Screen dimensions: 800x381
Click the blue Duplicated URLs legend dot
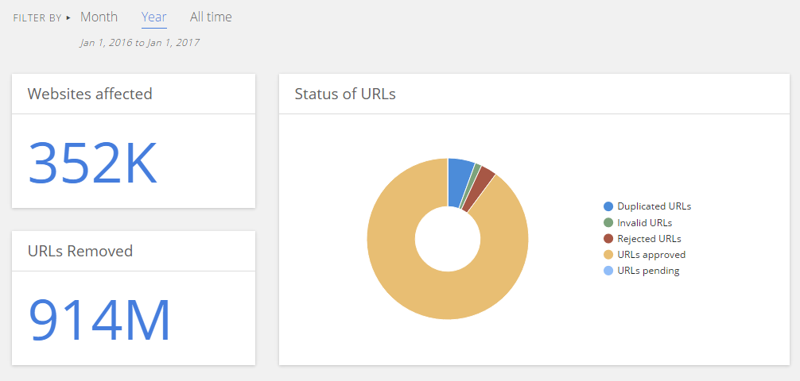pyautogui.click(x=608, y=206)
